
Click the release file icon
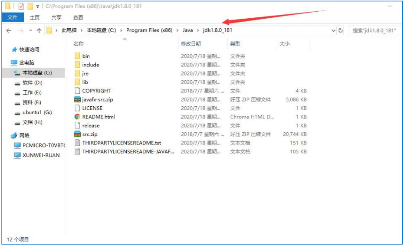(x=77, y=125)
